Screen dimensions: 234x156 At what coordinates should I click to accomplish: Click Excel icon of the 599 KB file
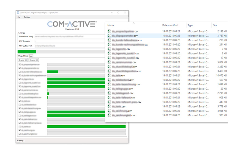pyautogui.click(x=109, y=80)
